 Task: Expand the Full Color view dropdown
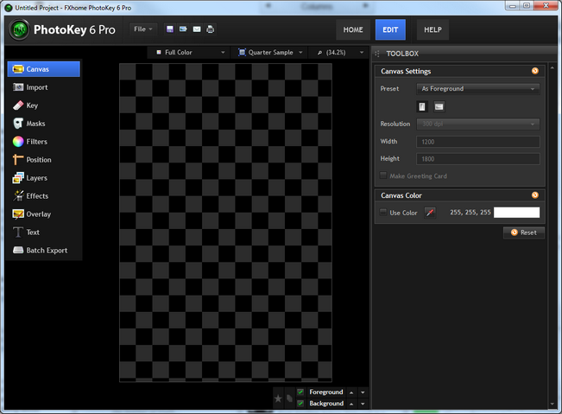(191, 53)
